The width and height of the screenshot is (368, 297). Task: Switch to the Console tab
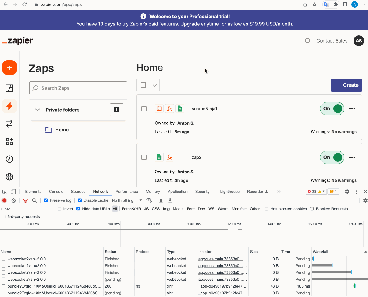coord(56,192)
